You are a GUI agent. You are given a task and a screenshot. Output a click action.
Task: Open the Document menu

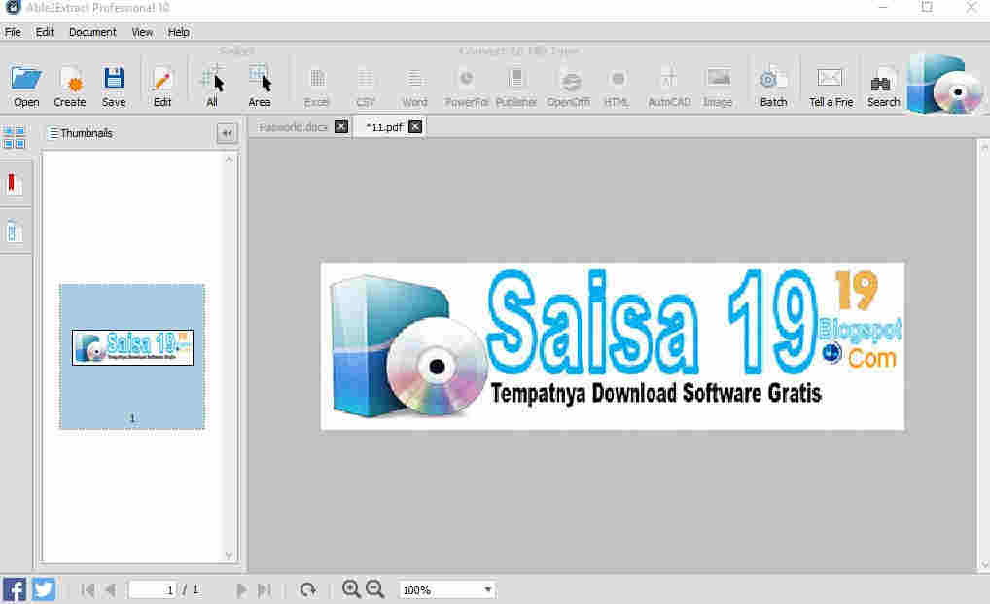[x=92, y=32]
